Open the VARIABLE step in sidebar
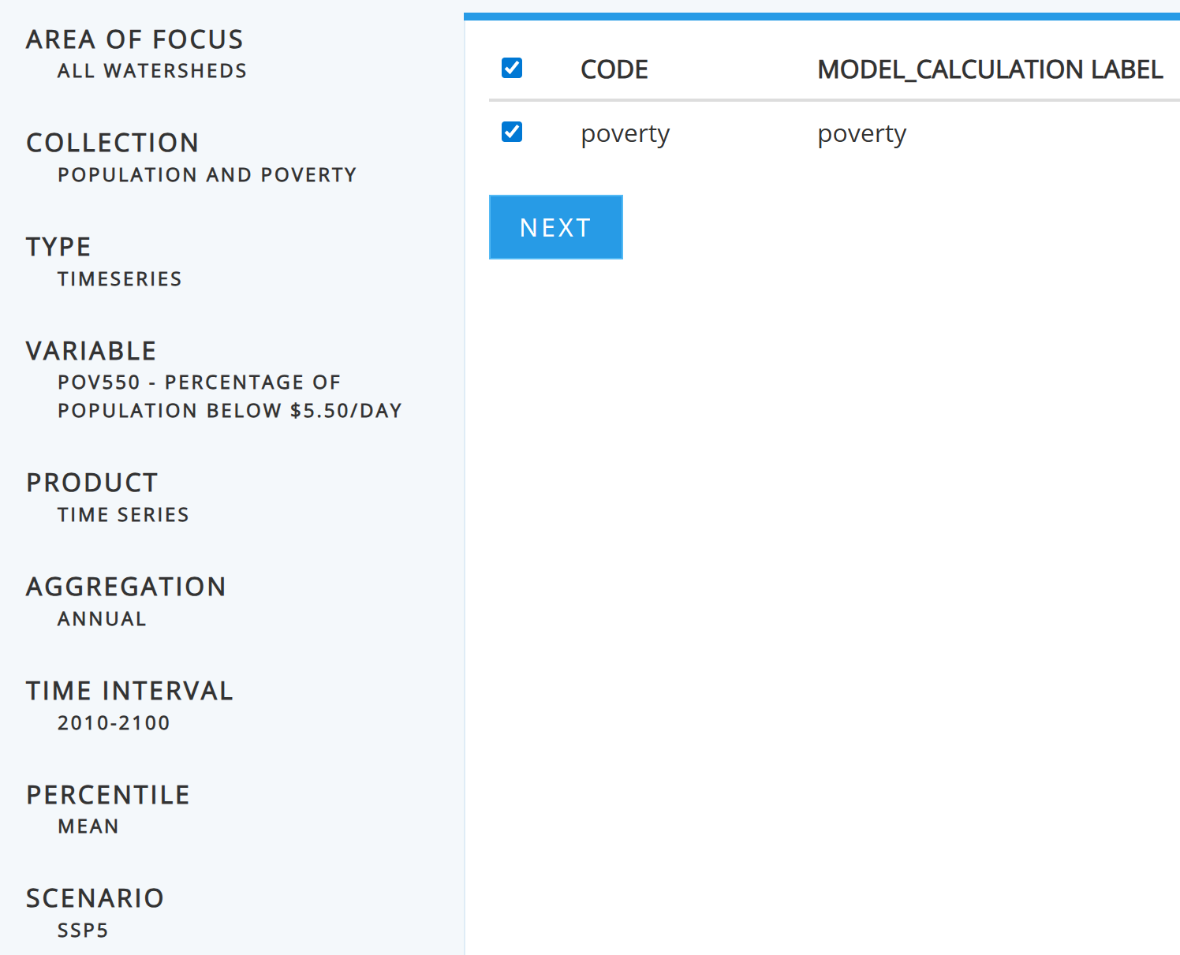The width and height of the screenshot is (1180, 955). tap(91, 351)
